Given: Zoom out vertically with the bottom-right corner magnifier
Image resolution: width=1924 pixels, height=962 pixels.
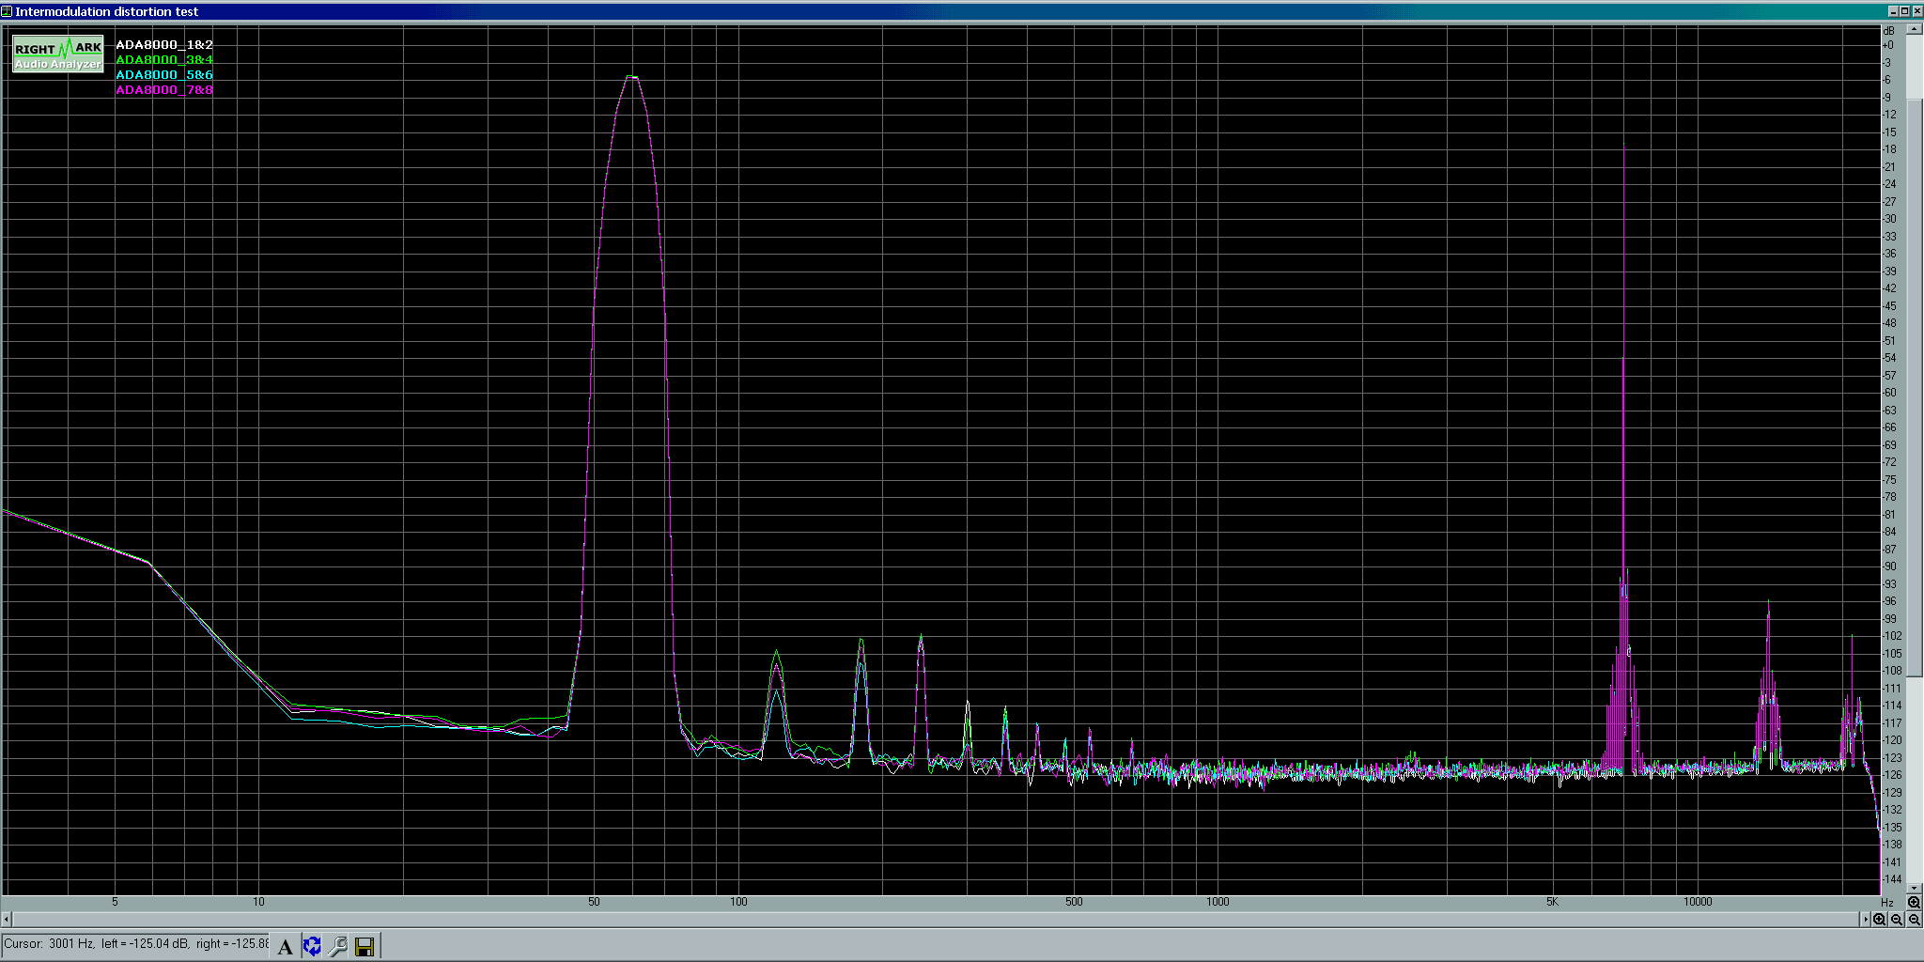Looking at the screenshot, I should (x=1914, y=920).
